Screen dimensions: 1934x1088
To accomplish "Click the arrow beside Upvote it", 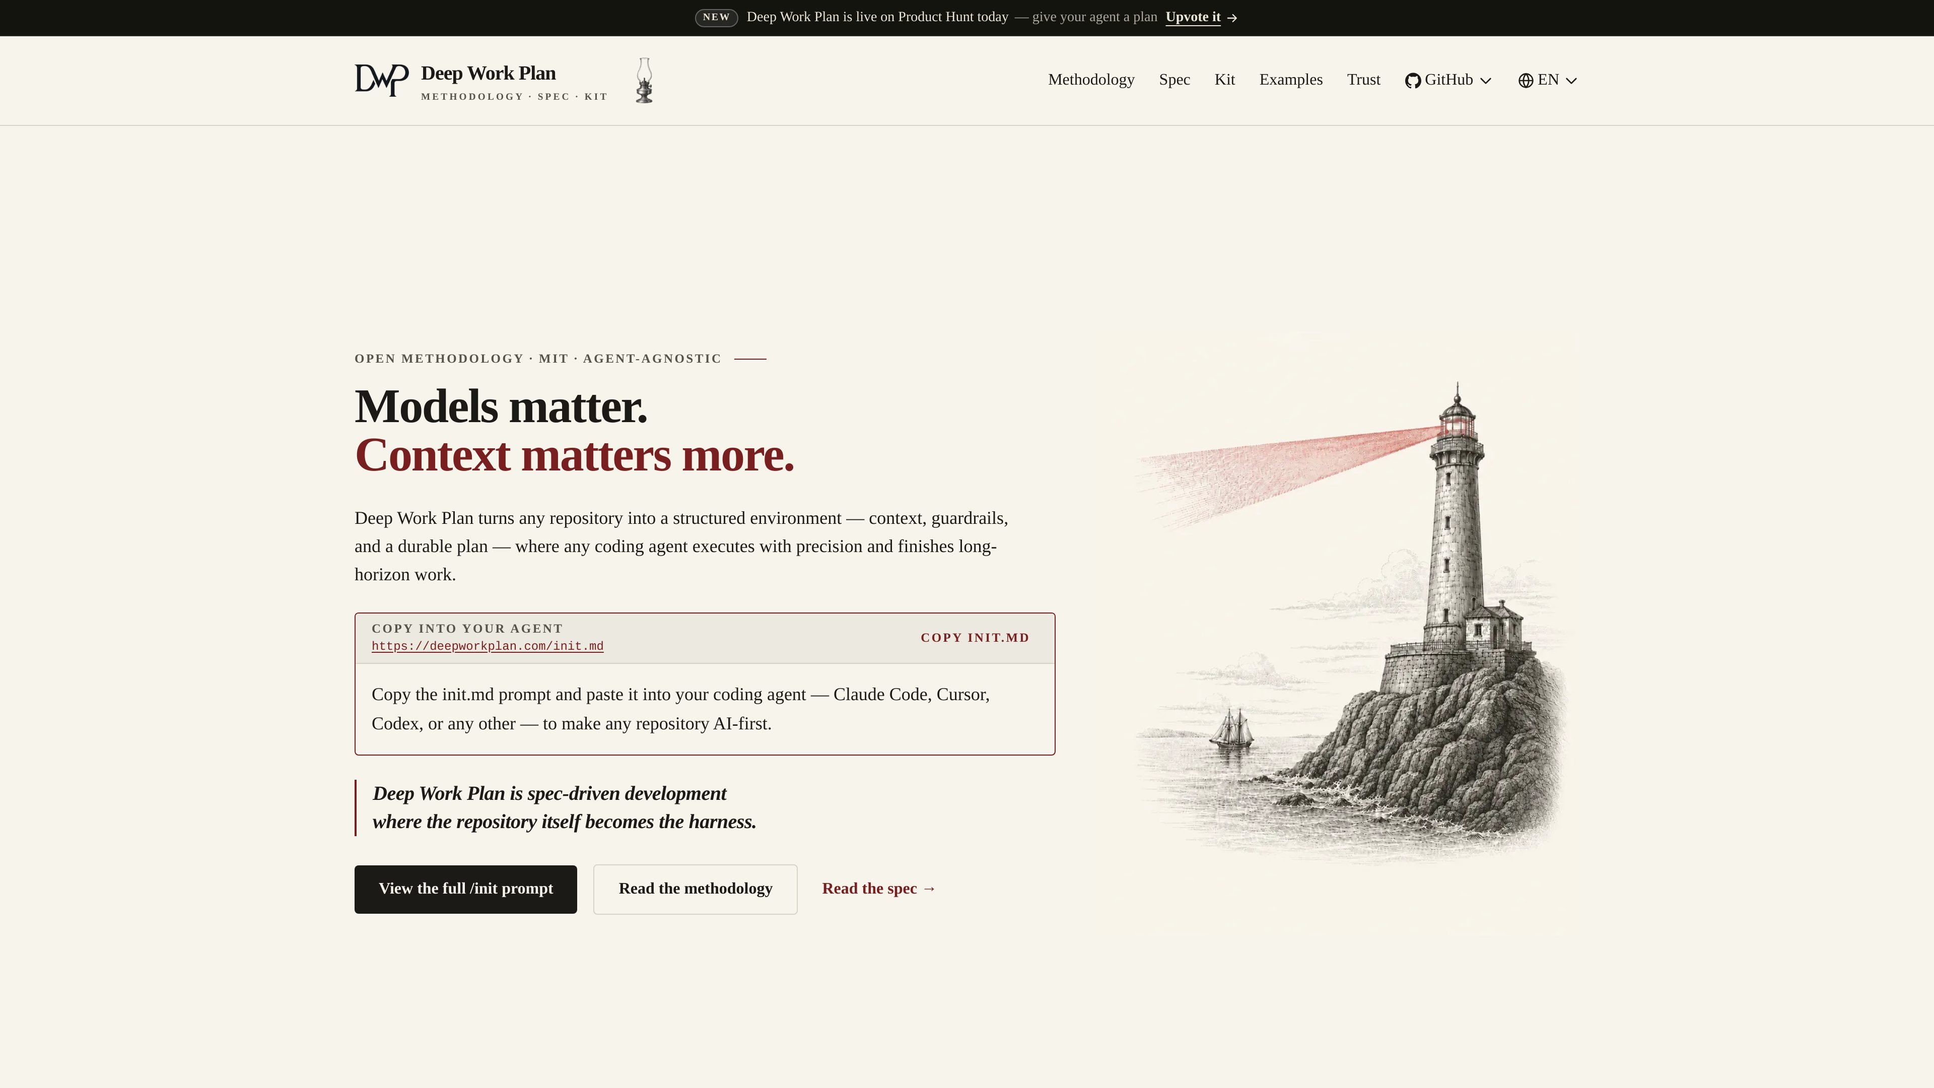I will (x=1232, y=18).
